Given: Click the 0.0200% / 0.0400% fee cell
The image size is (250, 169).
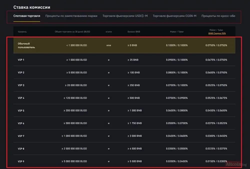Looking at the screenshot, I should pyautogui.click(x=177, y=161).
